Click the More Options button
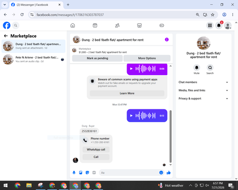 pyautogui.click(x=147, y=58)
